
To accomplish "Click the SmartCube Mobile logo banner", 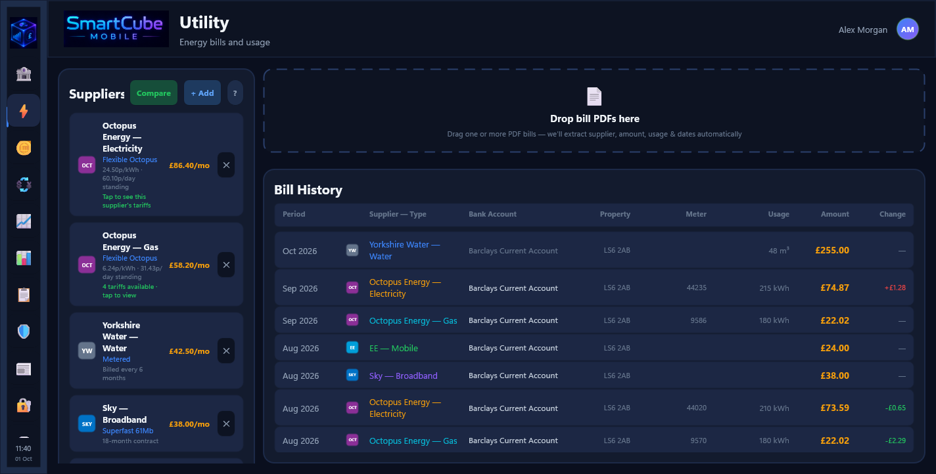I will click(116, 29).
